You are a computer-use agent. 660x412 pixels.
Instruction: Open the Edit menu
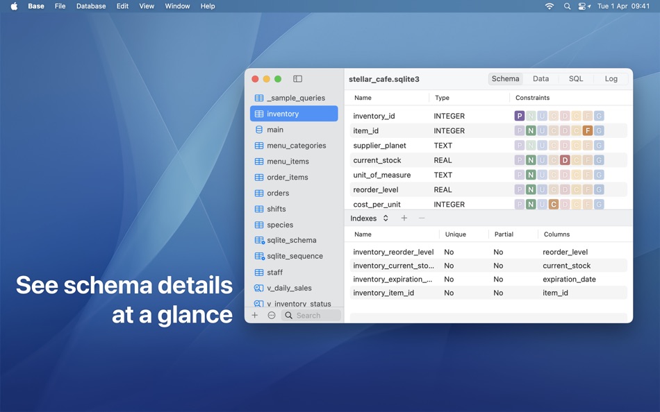(122, 6)
